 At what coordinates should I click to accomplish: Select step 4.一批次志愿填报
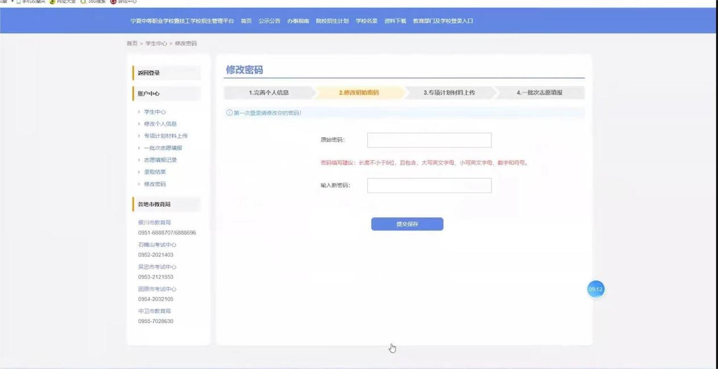539,93
